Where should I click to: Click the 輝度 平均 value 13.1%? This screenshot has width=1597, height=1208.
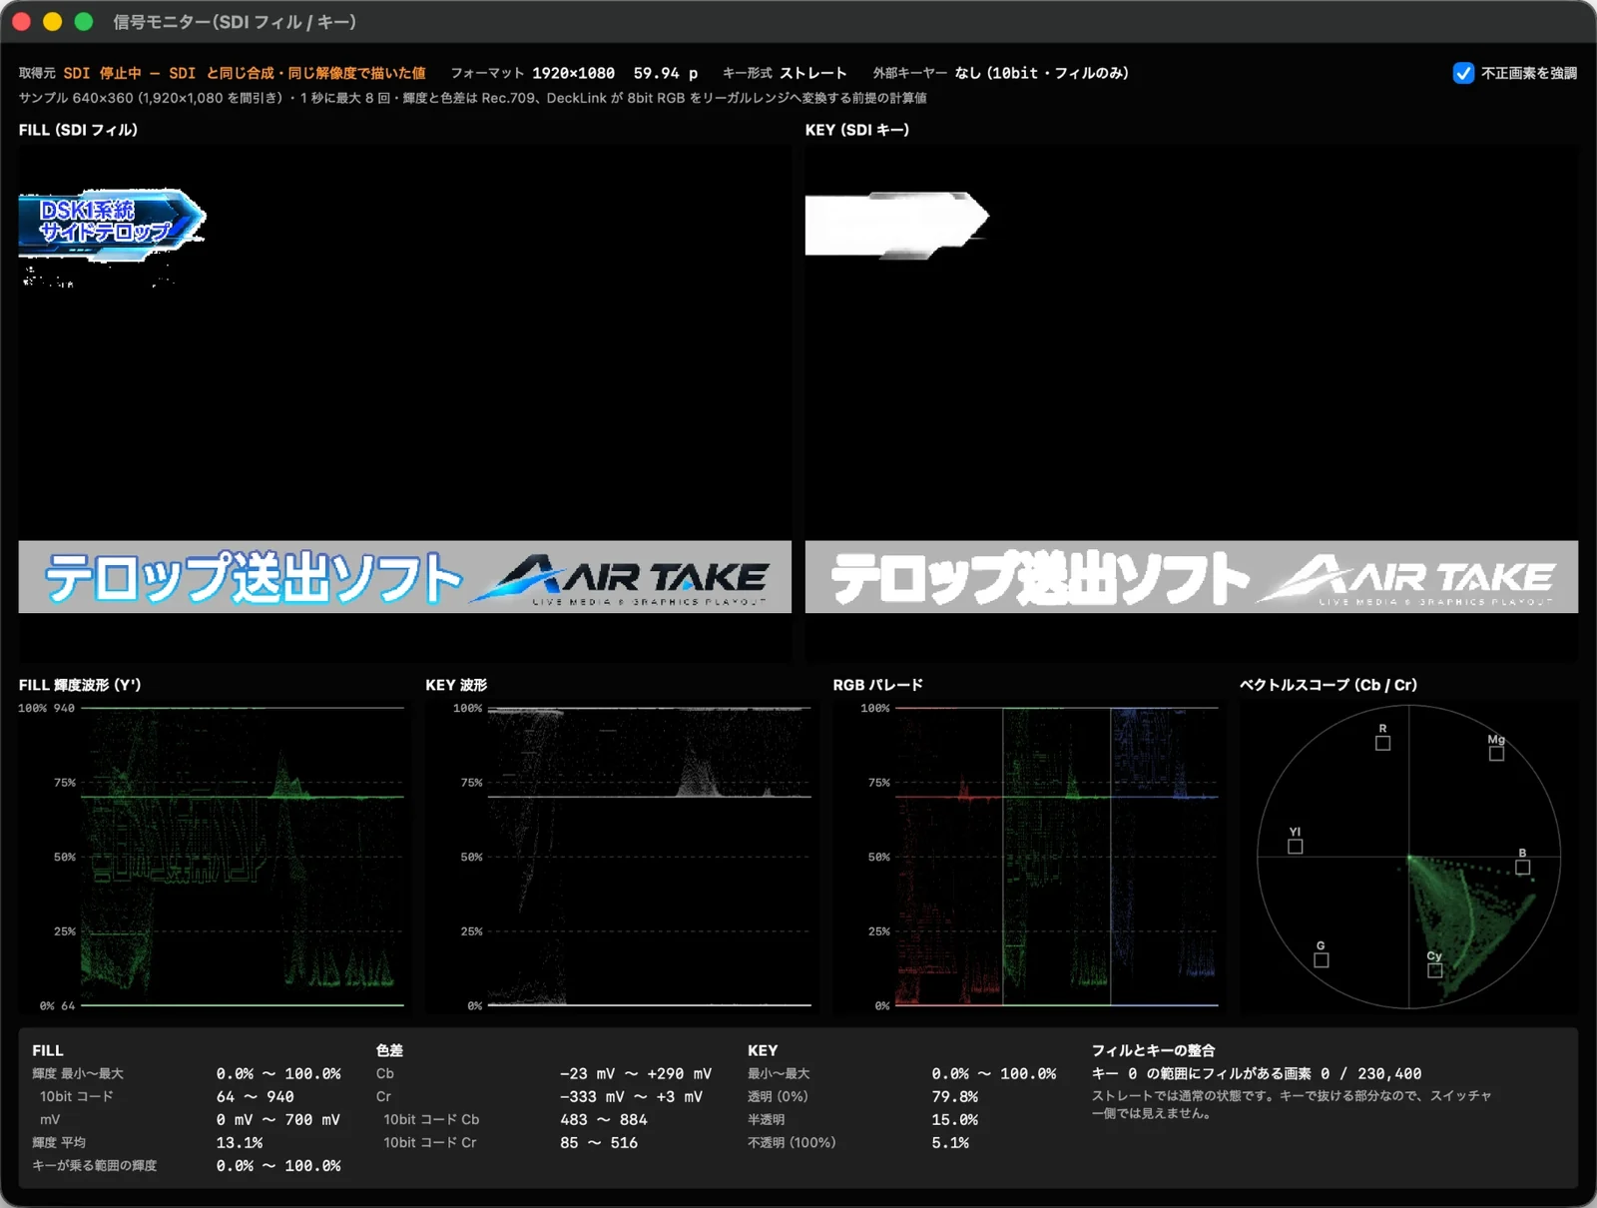tap(240, 1142)
